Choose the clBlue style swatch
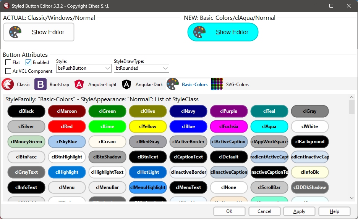The width and height of the screenshot is (358, 219). tap(188, 126)
